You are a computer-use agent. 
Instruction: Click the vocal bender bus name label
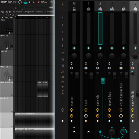coord(121,95)
